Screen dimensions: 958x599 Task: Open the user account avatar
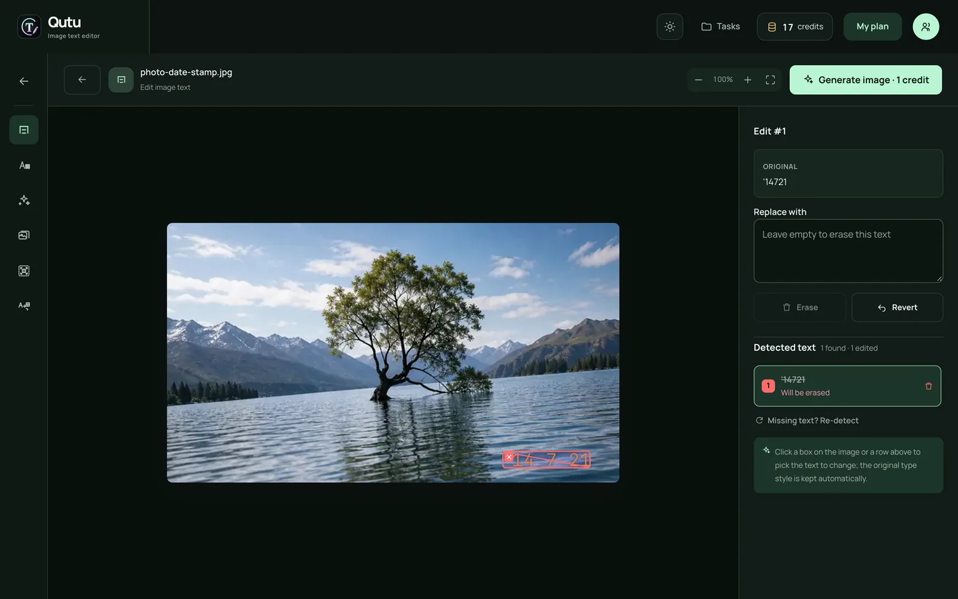pyautogui.click(x=926, y=26)
